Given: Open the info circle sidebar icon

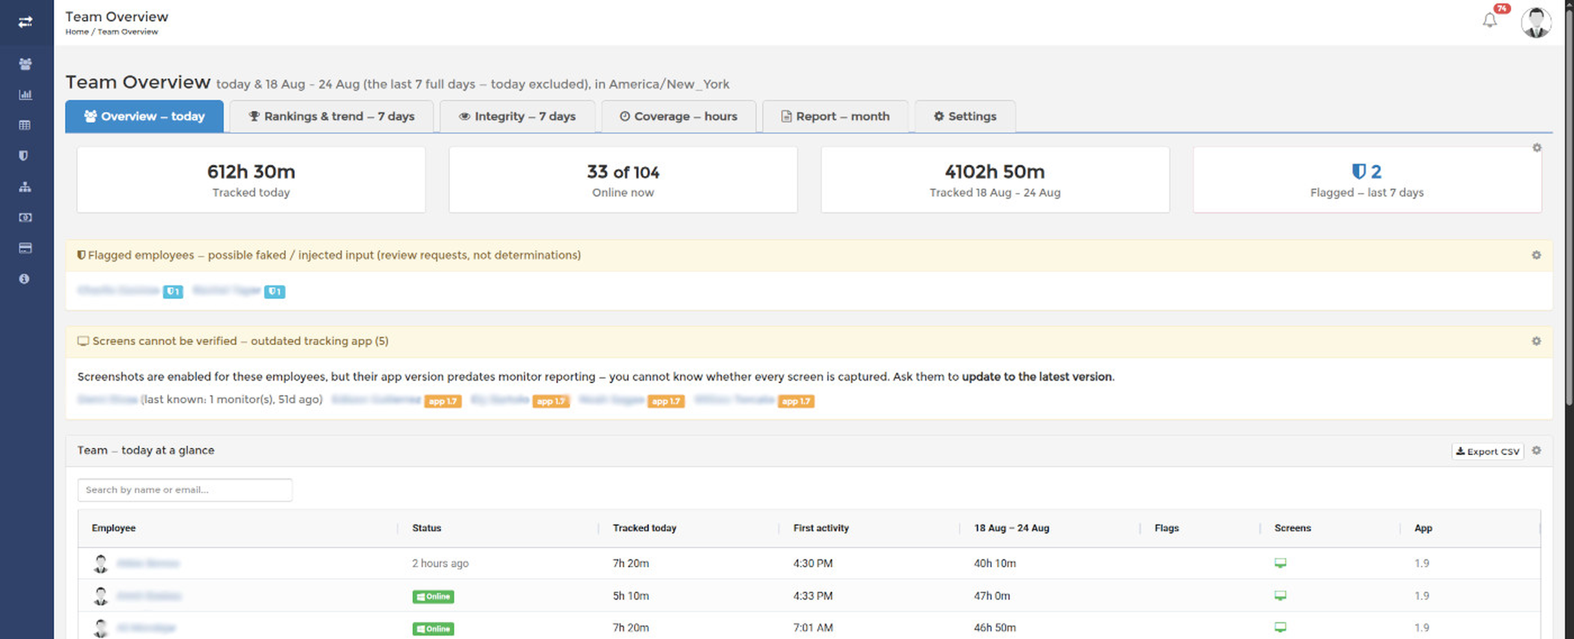Looking at the screenshot, I should (x=25, y=279).
